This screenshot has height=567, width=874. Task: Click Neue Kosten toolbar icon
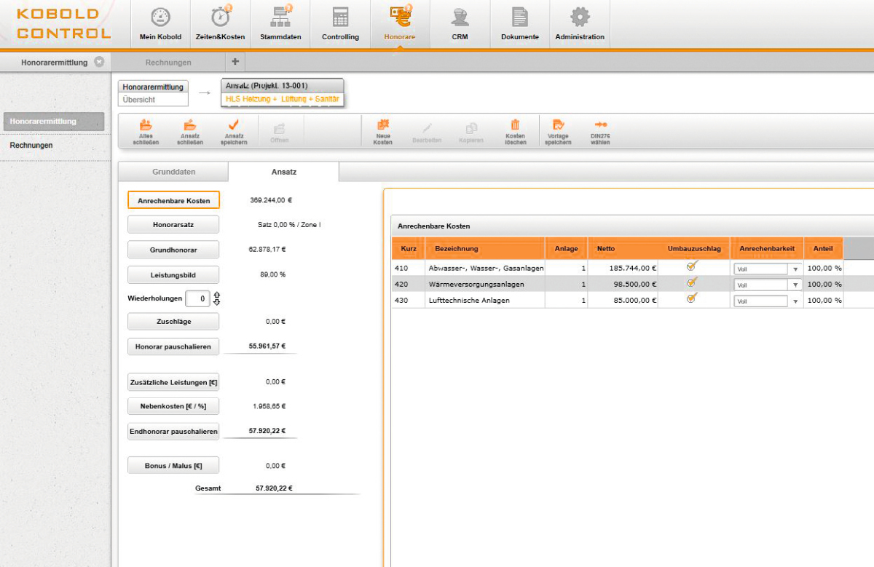383,132
